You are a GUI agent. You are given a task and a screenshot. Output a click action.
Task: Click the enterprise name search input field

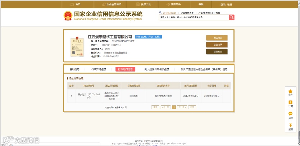click(x=194, y=17)
